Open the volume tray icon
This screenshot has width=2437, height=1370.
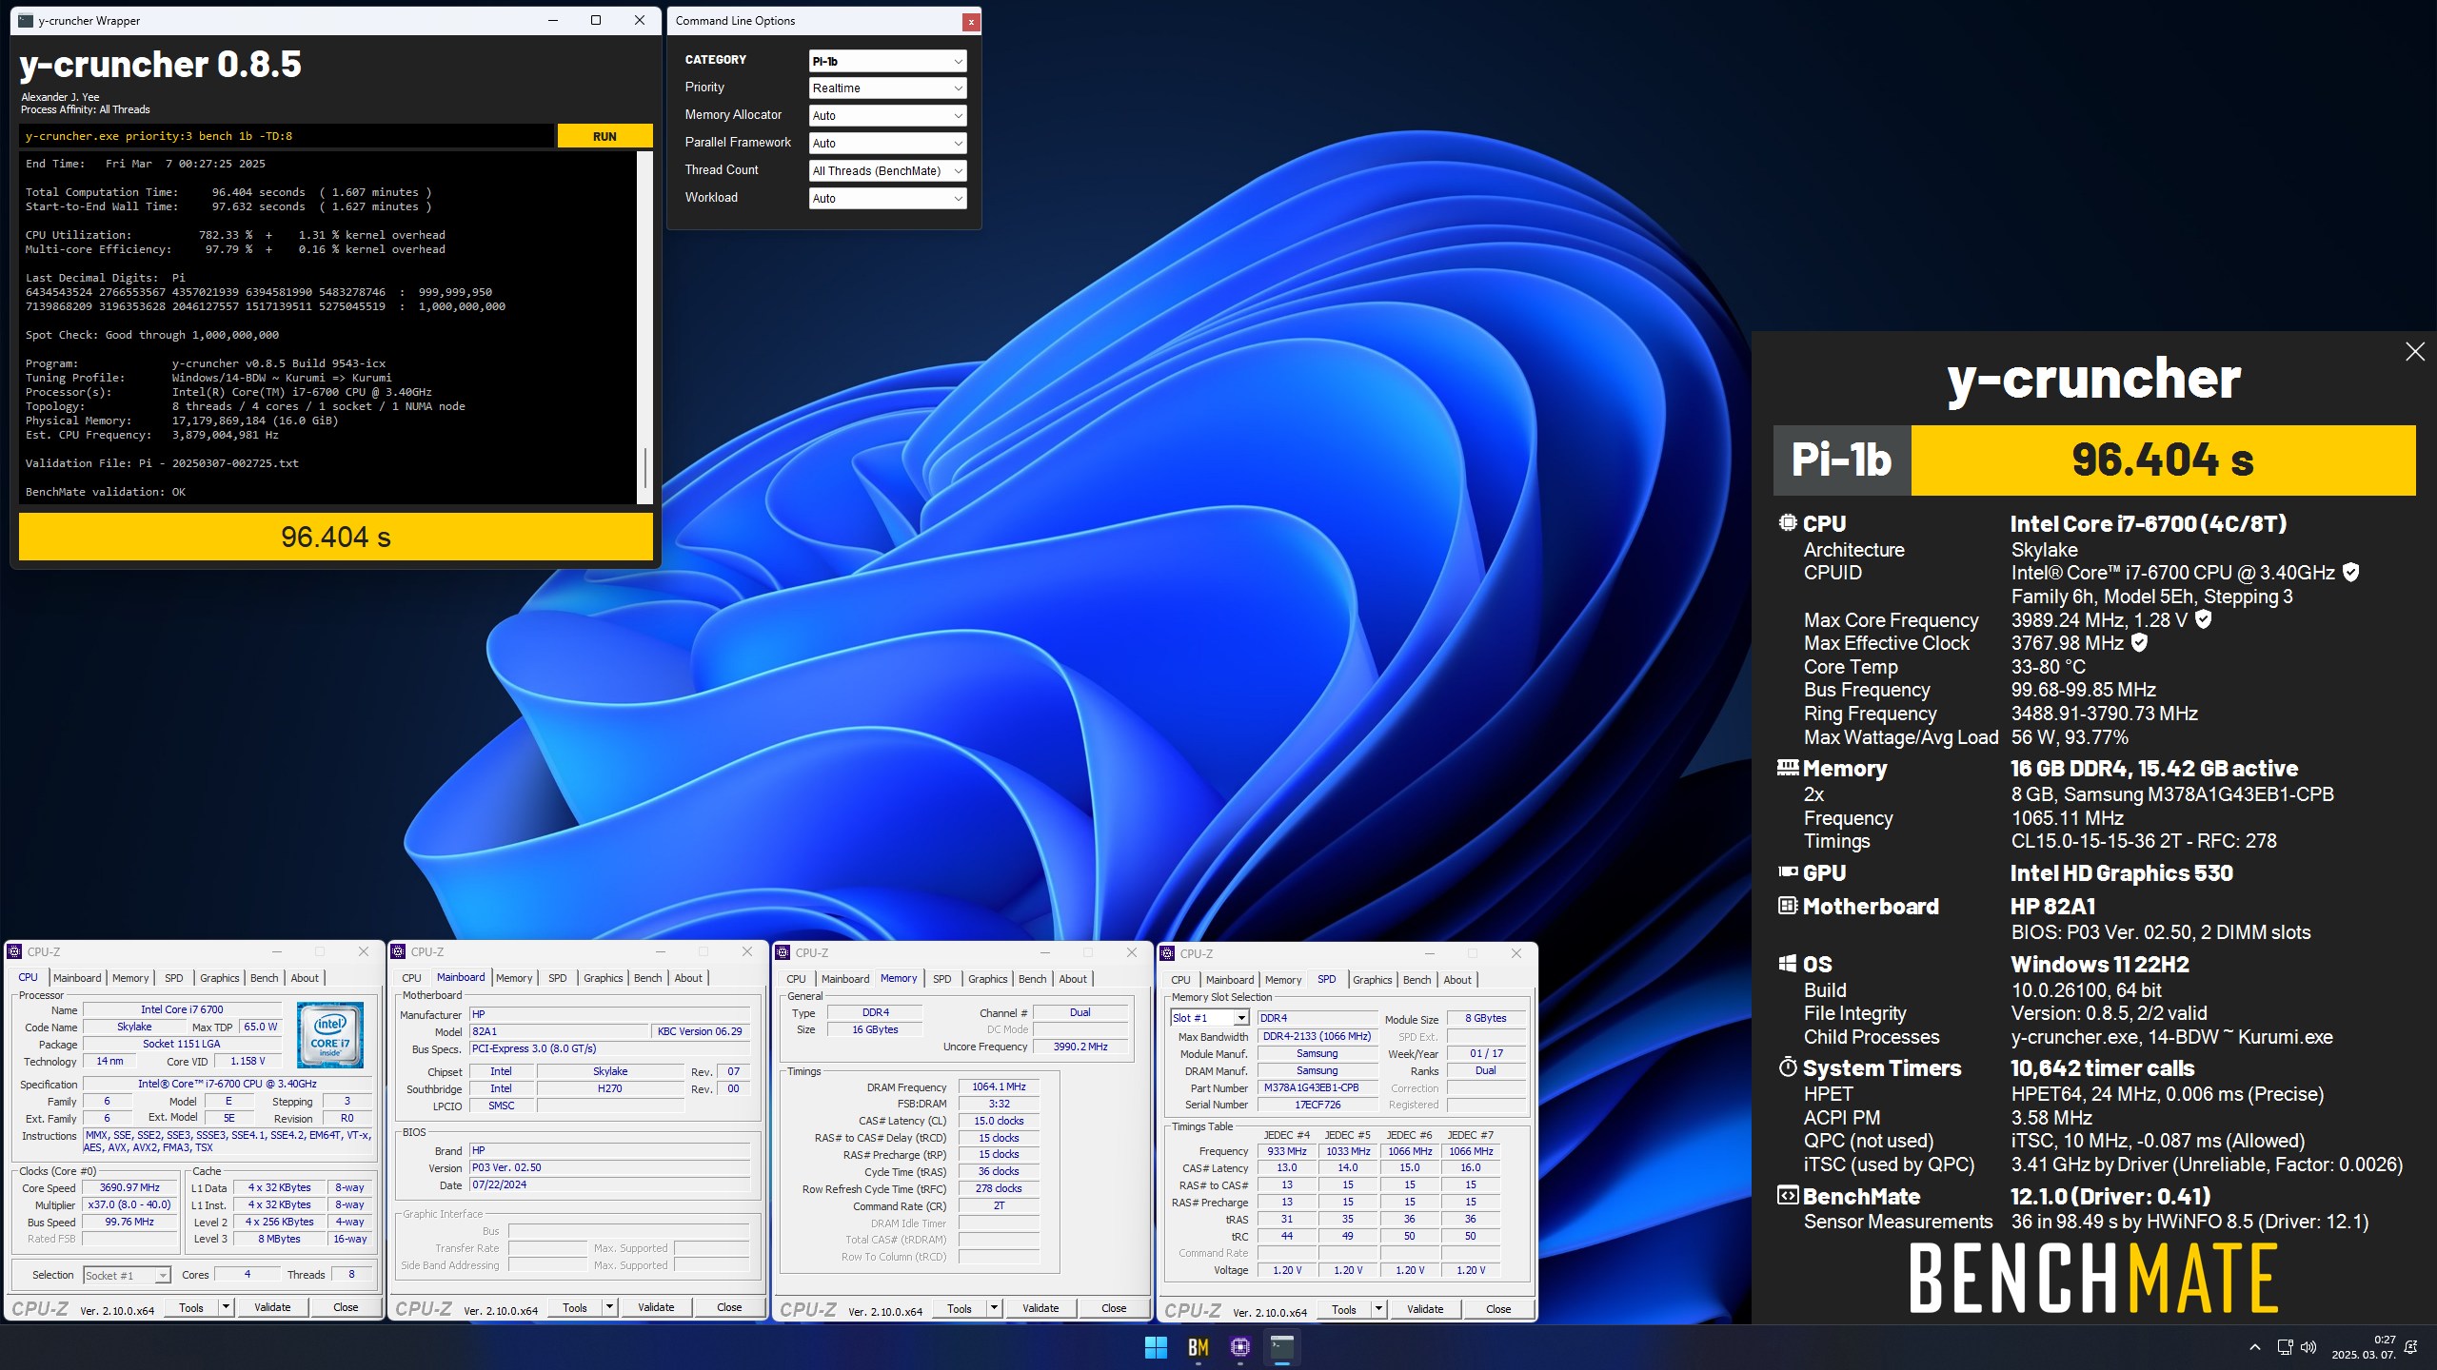coord(2308,1347)
